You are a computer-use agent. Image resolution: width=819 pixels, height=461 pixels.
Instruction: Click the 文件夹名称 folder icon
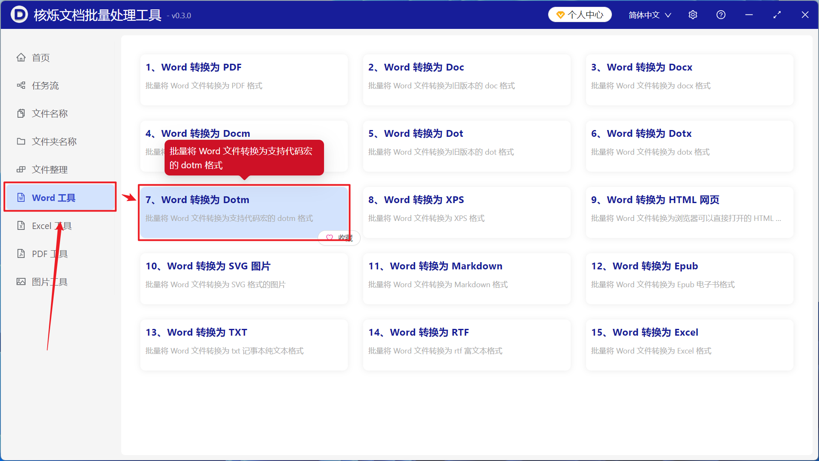[21, 141]
